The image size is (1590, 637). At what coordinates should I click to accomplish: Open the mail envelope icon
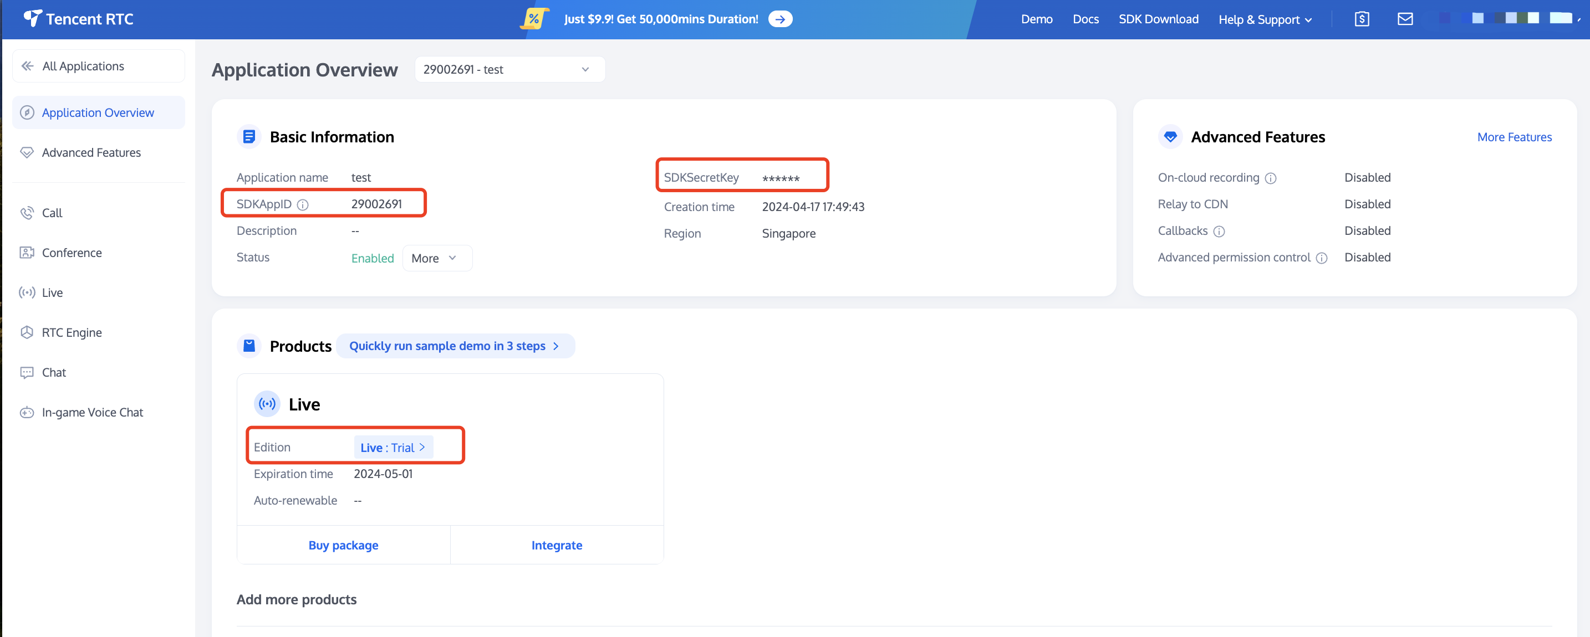1405,19
